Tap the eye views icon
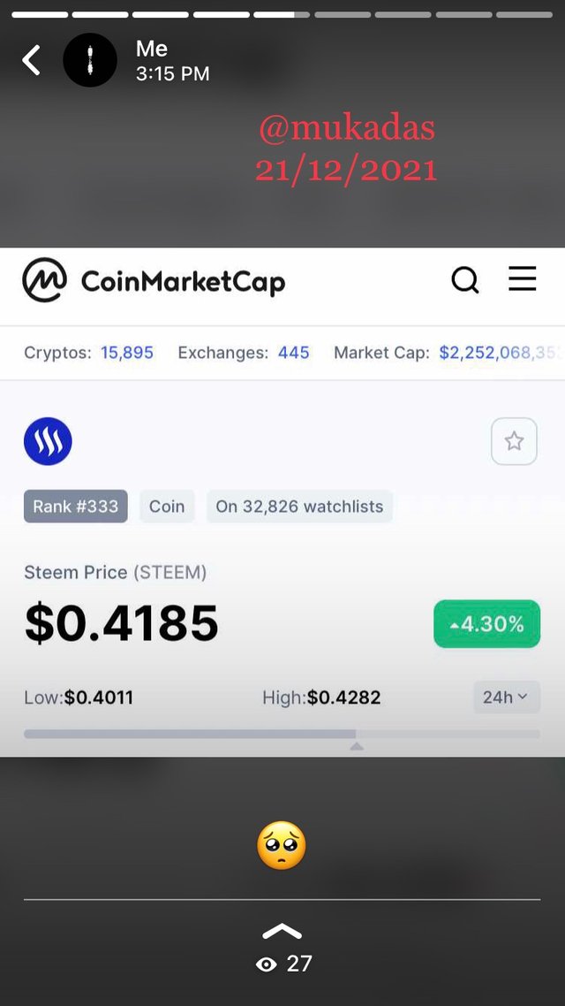The width and height of the screenshot is (565, 1006). tap(266, 964)
